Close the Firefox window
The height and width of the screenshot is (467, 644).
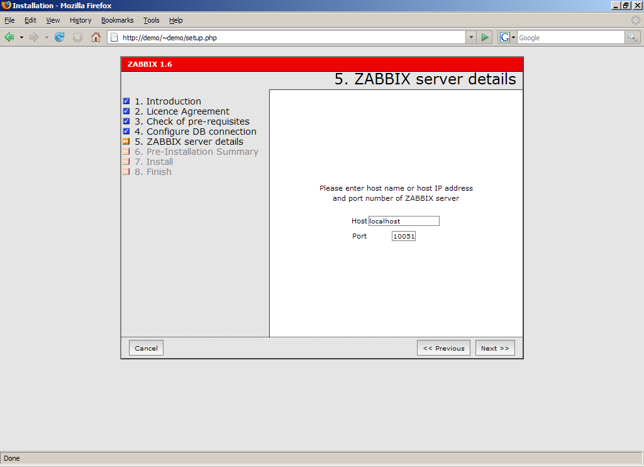[x=636, y=5]
